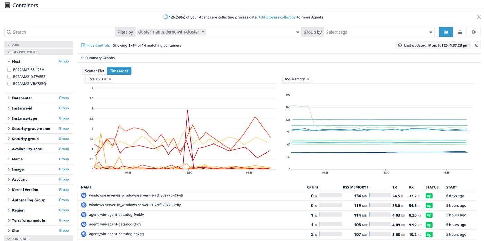Enable the EC2AMAZ-D47VE52 host filter
484x241 pixels.
pos(9,77)
